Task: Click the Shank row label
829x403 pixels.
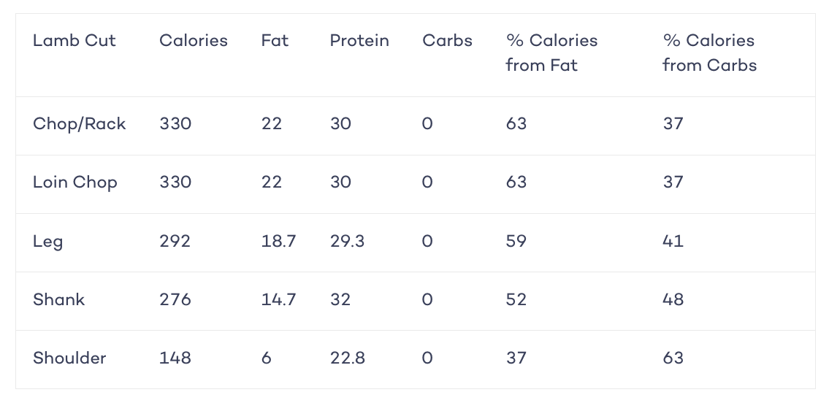Action: coord(58,299)
